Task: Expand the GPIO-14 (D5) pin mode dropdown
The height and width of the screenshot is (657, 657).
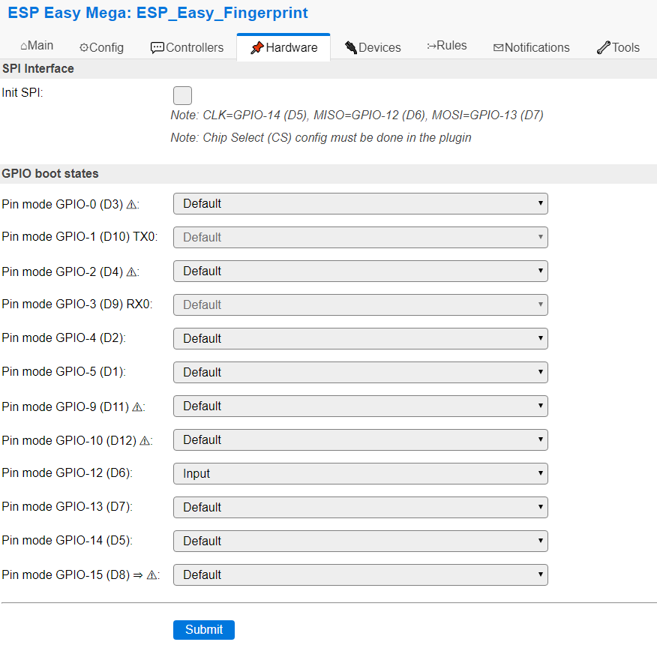Action: tap(360, 541)
